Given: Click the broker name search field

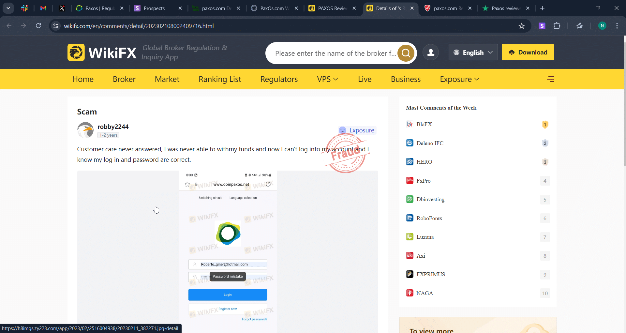Looking at the screenshot, I should click(x=336, y=53).
